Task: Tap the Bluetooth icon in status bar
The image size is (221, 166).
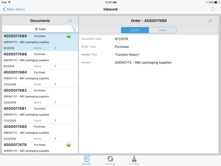Action: coord(207,2)
